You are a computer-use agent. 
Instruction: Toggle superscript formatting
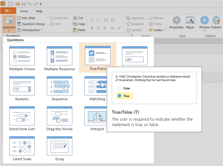point(119,28)
